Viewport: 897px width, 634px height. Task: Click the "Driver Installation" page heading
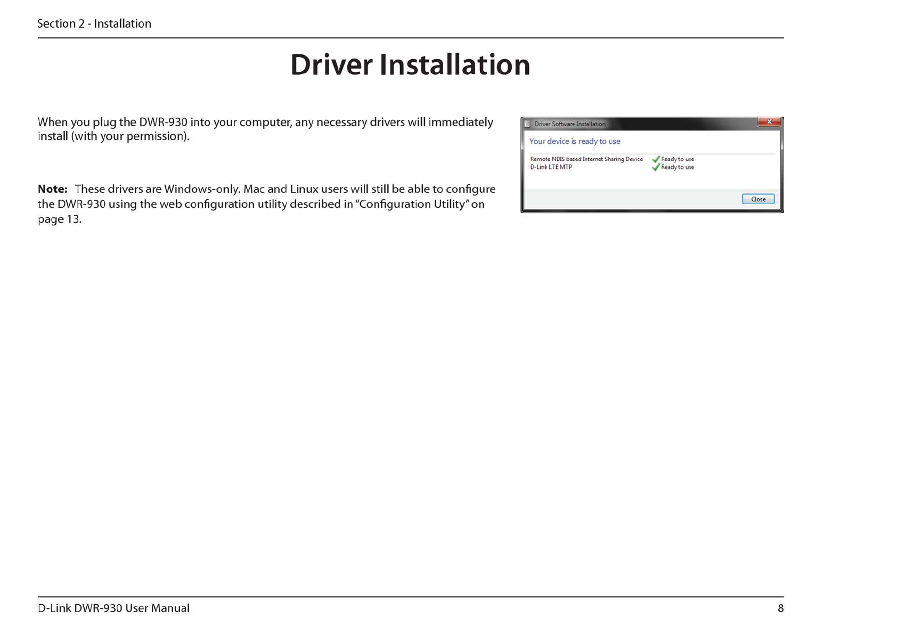tap(410, 65)
